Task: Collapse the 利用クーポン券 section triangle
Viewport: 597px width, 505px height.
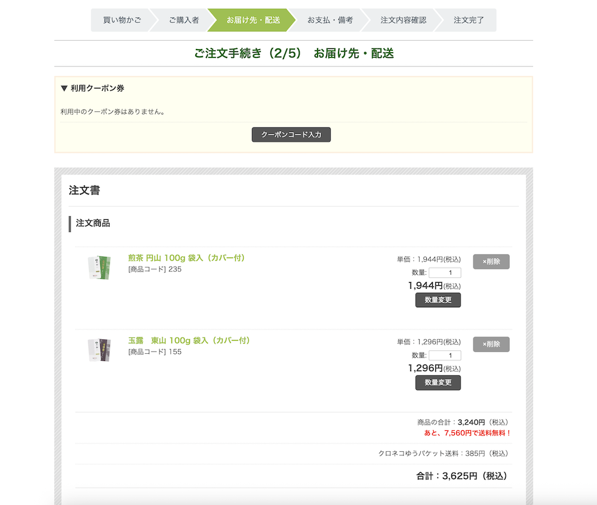Action: point(64,88)
